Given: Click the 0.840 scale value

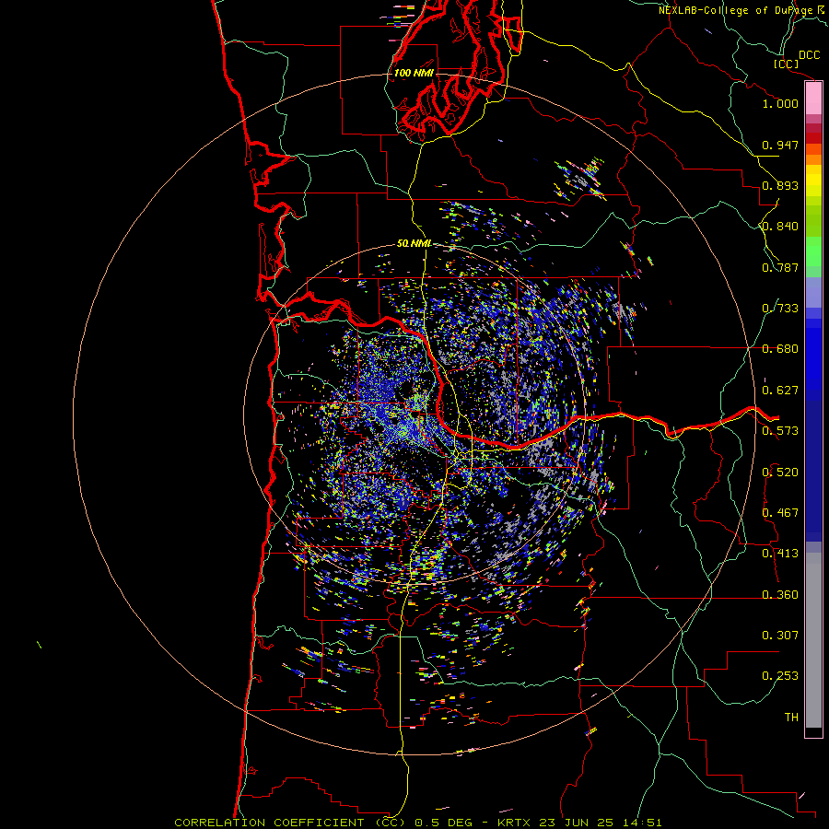Looking at the screenshot, I should (x=780, y=227).
